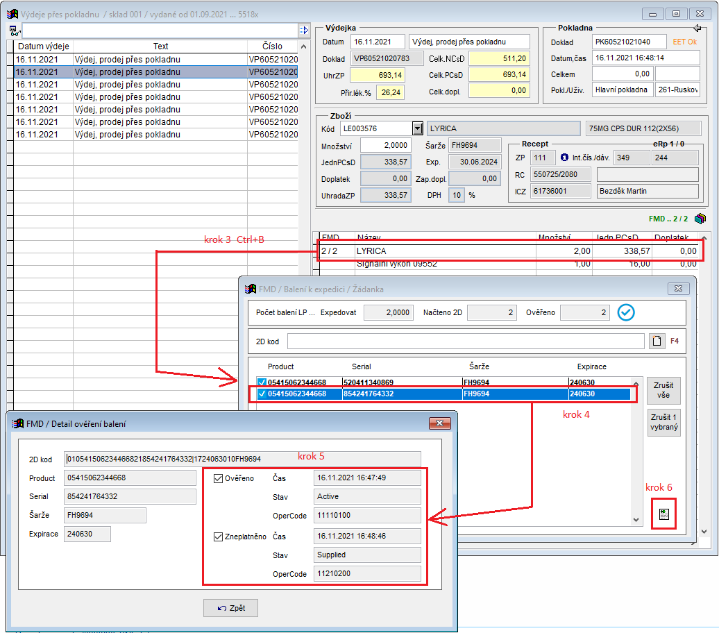Click the filter icon beside the search field
Viewport: 719px width, 633px height.
coord(15,31)
